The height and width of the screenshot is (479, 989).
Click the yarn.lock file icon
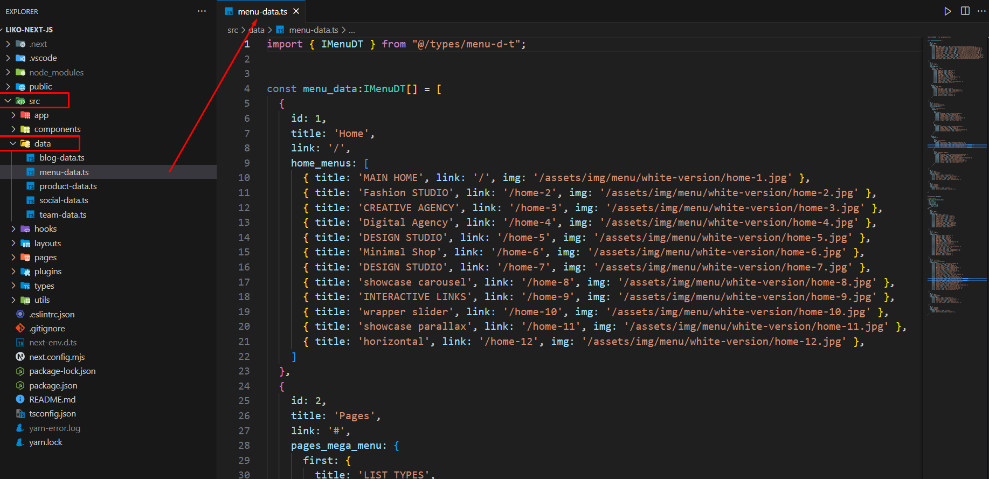(20, 442)
